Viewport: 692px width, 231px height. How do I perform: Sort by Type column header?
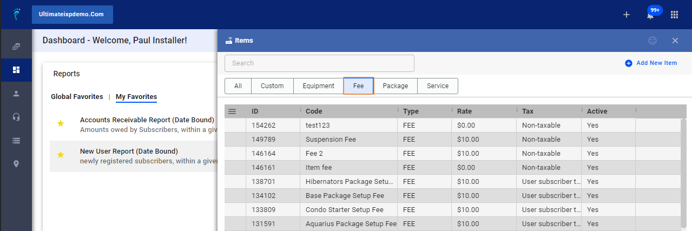tap(425, 111)
